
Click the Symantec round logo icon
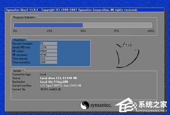(85, 105)
